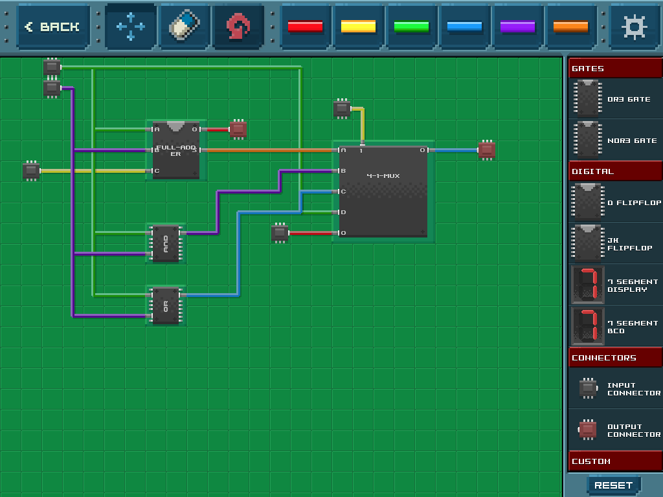Screen dimensions: 663x497
Task: Select the red wire removal hook tool
Action: [x=238, y=27]
